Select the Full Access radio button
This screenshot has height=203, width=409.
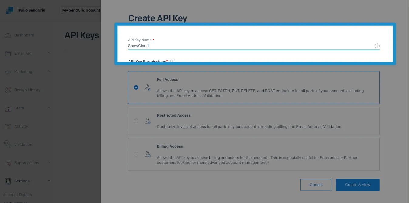coord(136,88)
